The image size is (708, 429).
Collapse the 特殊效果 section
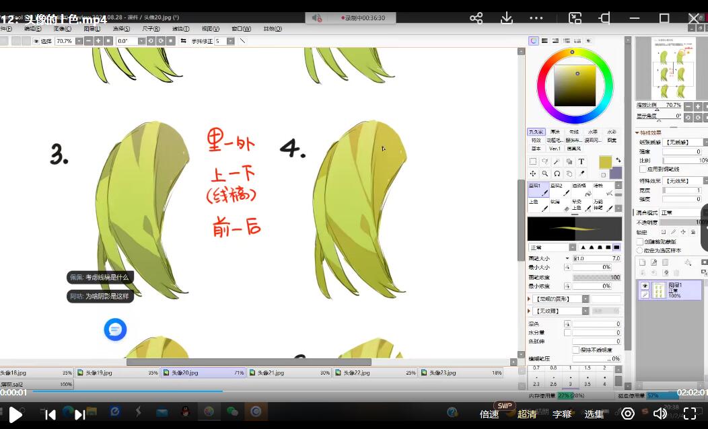pos(637,132)
